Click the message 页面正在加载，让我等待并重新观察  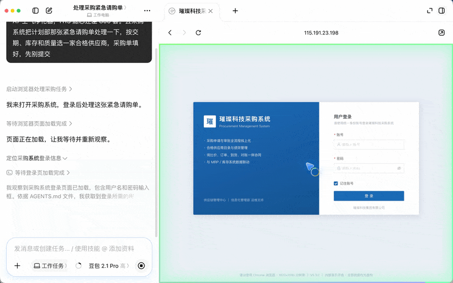point(58,139)
